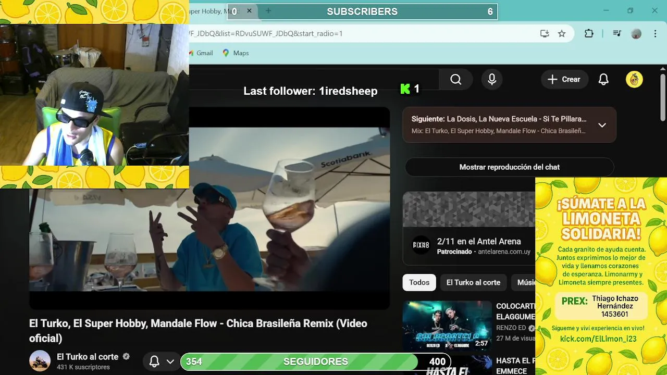This screenshot has height=375, width=667.
Task: Open the YouTube account avatar menu
Action: (x=634, y=79)
